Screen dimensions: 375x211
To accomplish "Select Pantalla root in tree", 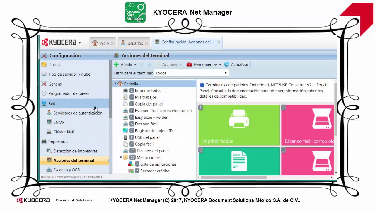I will [131, 84].
